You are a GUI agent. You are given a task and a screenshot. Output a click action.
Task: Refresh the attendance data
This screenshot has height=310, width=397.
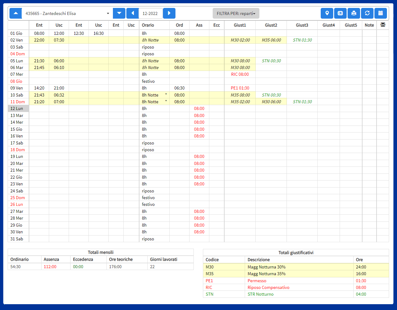[367, 13]
